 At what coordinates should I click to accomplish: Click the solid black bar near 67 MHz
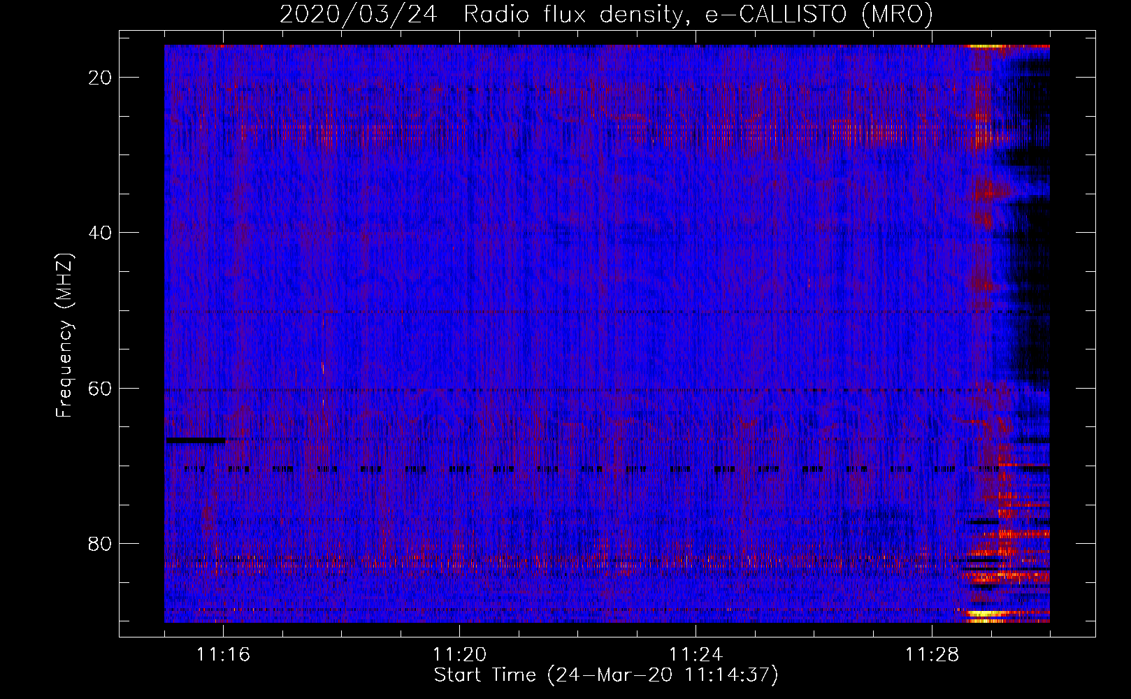[195, 440]
